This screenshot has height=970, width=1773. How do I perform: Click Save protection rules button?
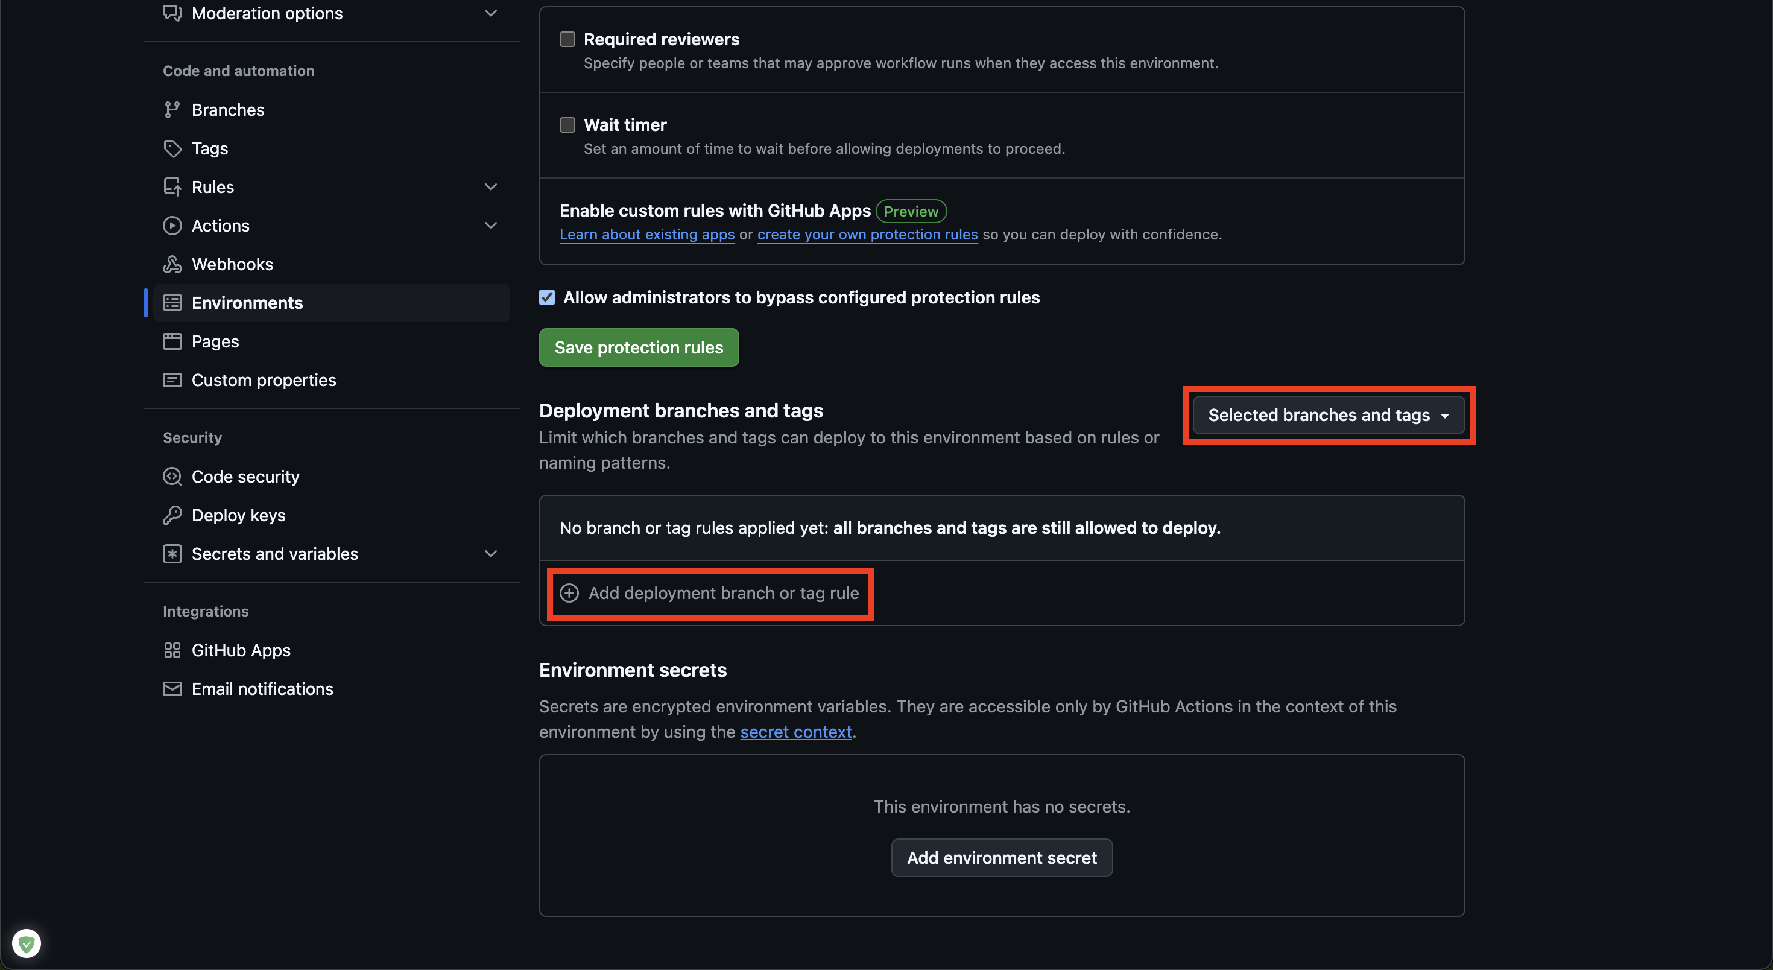pyautogui.click(x=639, y=347)
